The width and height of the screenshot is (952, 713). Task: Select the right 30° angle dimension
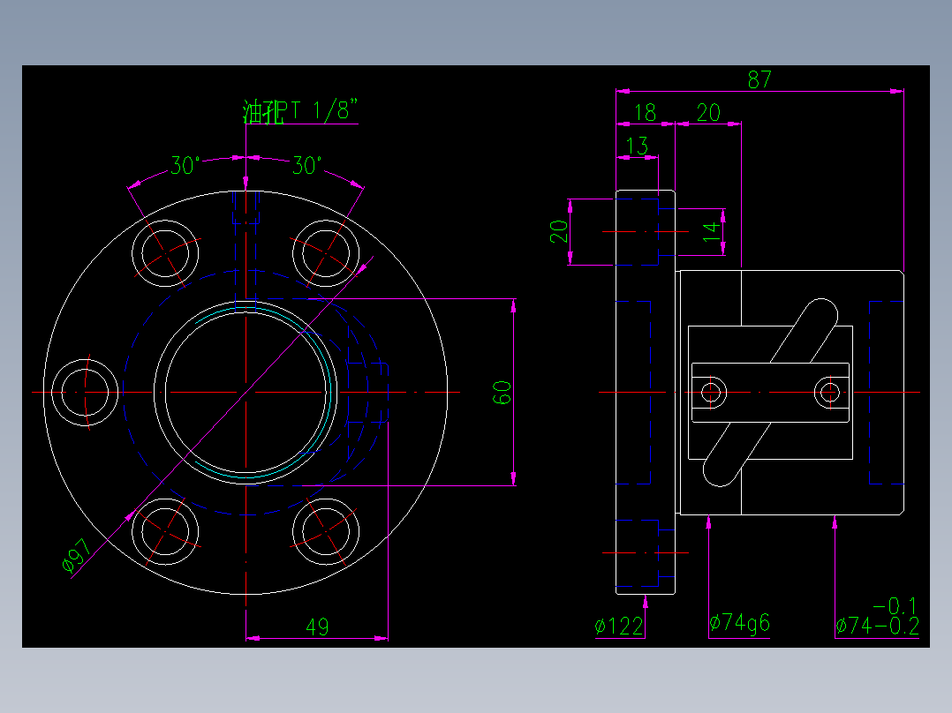click(307, 165)
